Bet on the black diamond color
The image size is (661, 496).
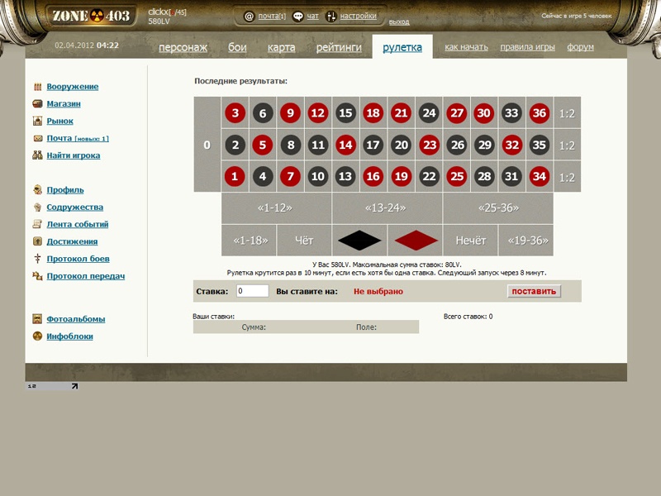359,241
